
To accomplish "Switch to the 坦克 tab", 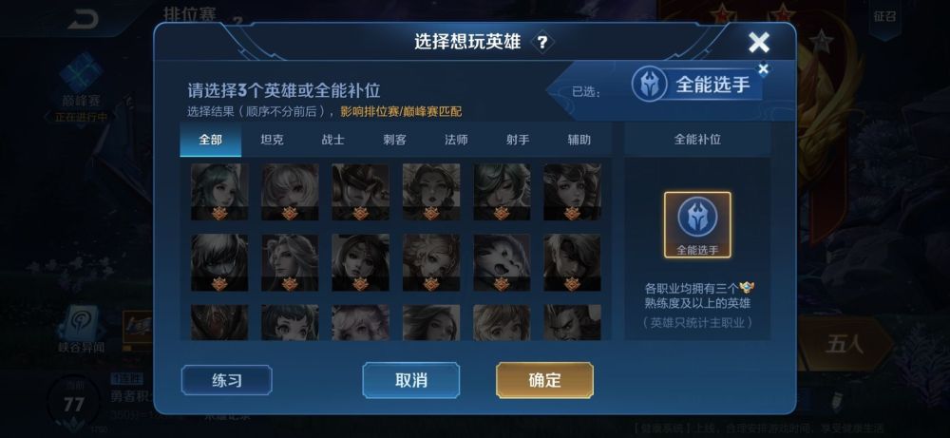I will point(272,140).
